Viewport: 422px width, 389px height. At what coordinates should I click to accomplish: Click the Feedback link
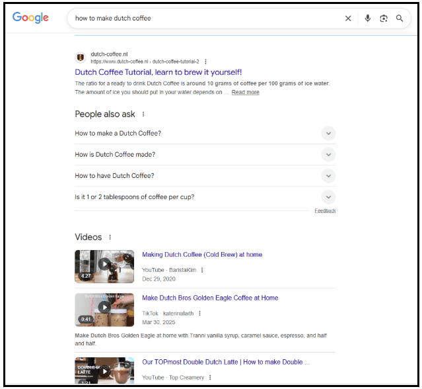click(x=325, y=210)
